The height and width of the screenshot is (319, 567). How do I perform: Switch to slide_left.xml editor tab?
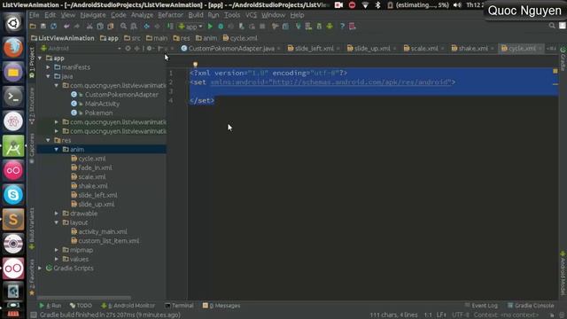point(314,49)
